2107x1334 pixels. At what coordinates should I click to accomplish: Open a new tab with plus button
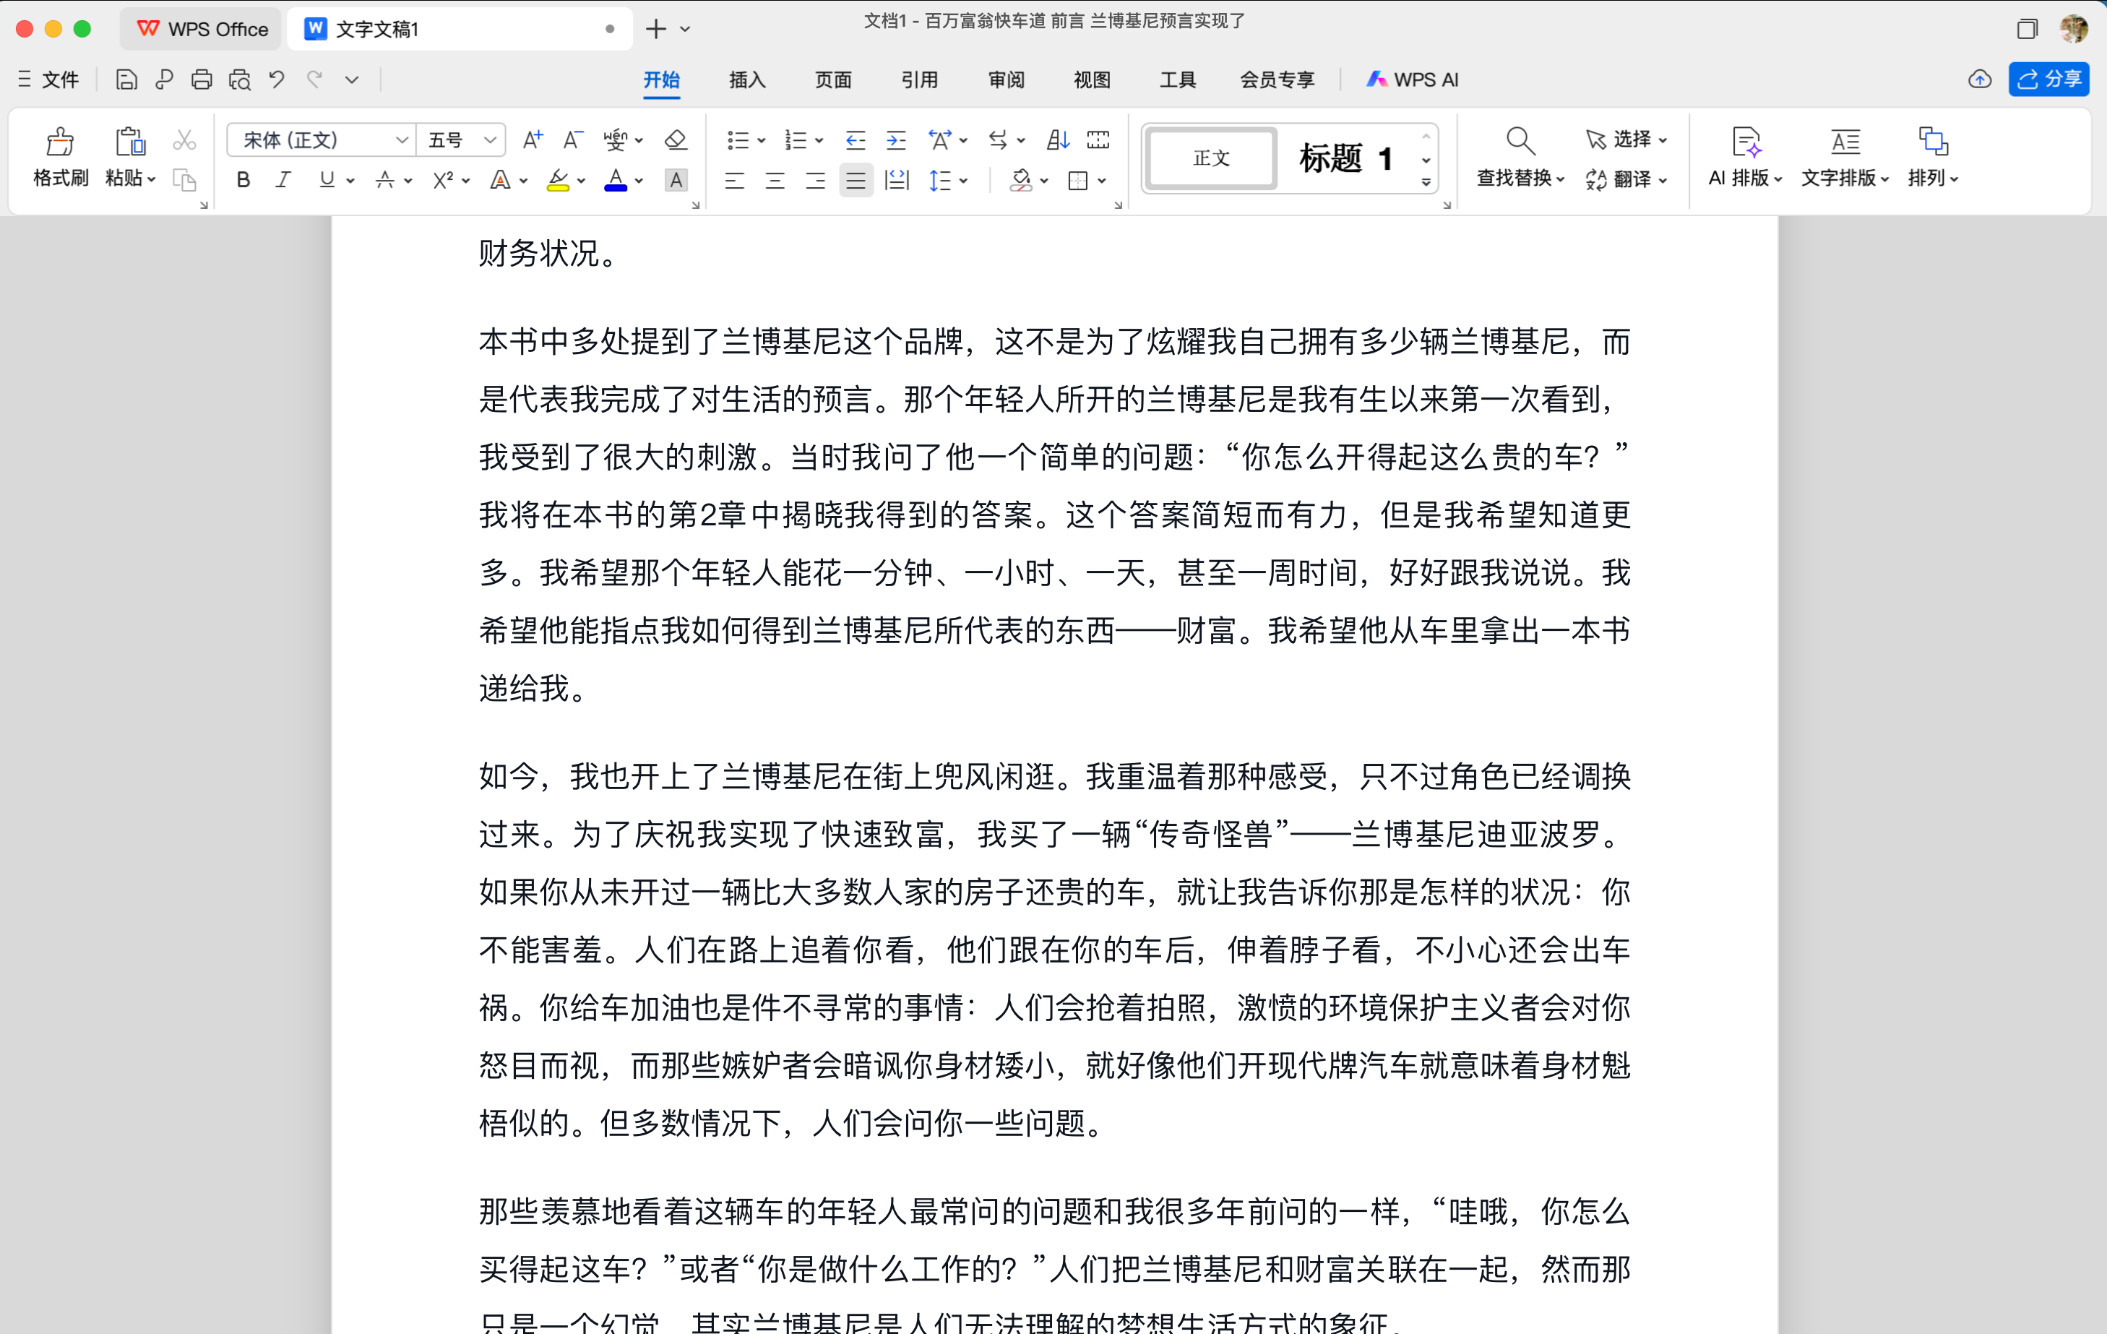(x=655, y=29)
